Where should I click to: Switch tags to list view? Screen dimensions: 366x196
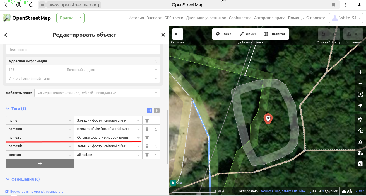pyautogui.click(x=150, y=111)
